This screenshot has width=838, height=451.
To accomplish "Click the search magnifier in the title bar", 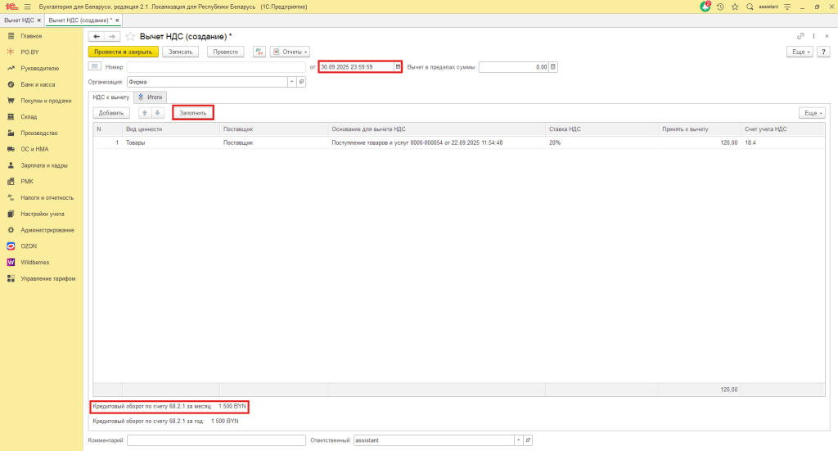I will [x=748, y=6].
